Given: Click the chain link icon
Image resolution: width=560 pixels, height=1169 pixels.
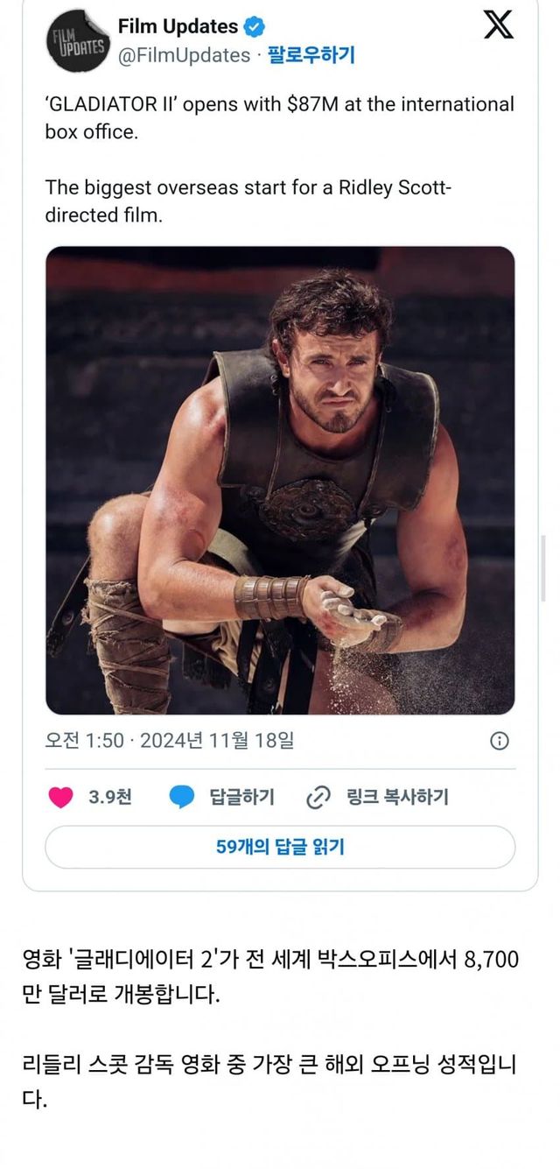Looking at the screenshot, I should 317,798.
